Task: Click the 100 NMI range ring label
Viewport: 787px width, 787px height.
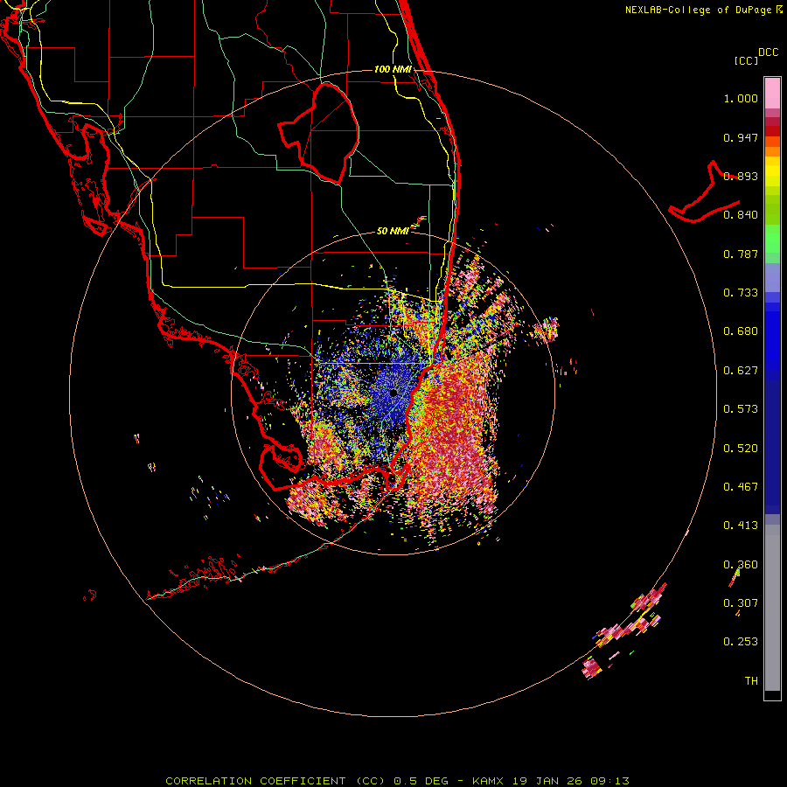Action: 393,69
